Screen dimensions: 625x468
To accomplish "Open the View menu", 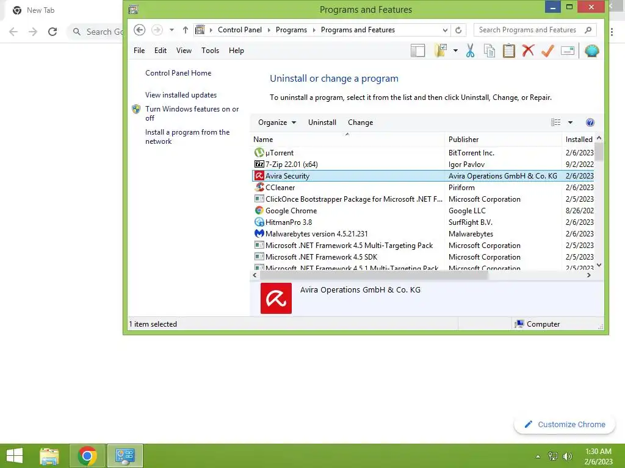I will pos(184,51).
